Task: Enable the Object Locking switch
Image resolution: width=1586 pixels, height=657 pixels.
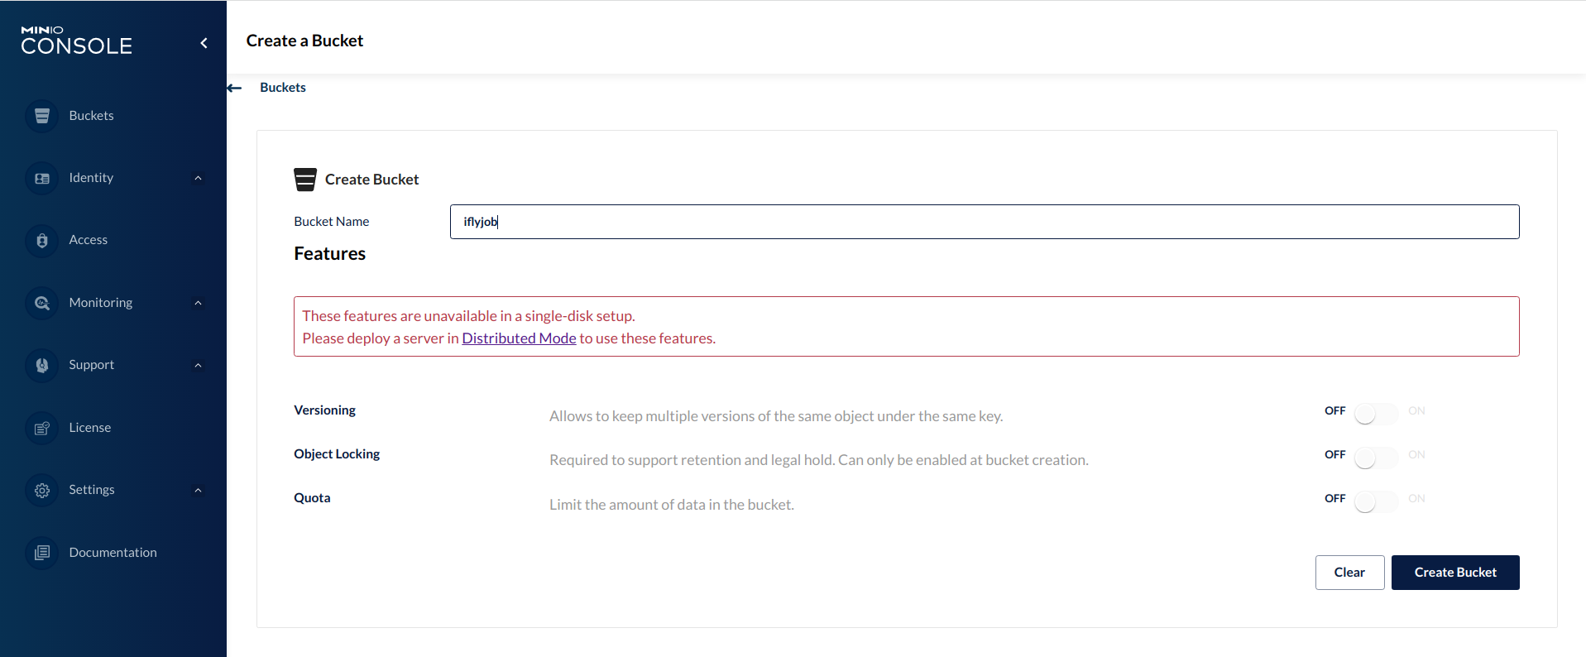Action: pyautogui.click(x=1375, y=458)
